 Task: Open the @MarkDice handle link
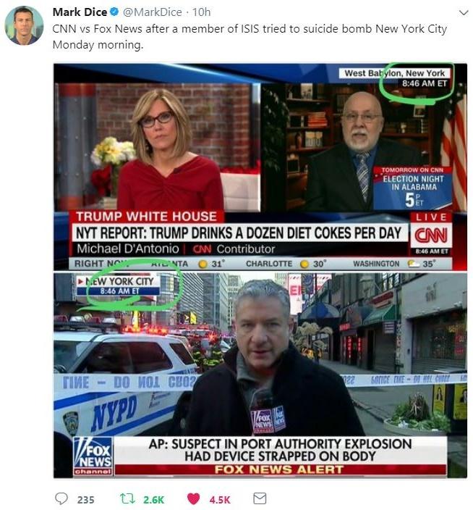pyautogui.click(x=153, y=12)
